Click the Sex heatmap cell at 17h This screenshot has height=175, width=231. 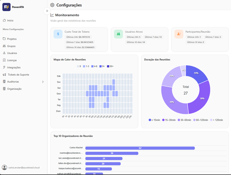[x=114, y=82]
